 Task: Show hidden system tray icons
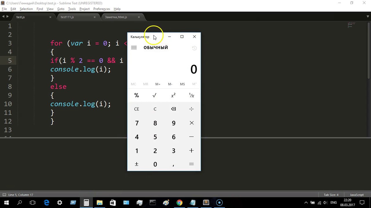coord(306,203)
